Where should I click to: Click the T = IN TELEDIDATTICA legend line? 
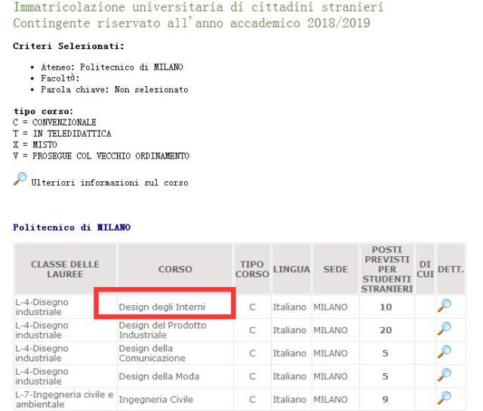(62, 134)
